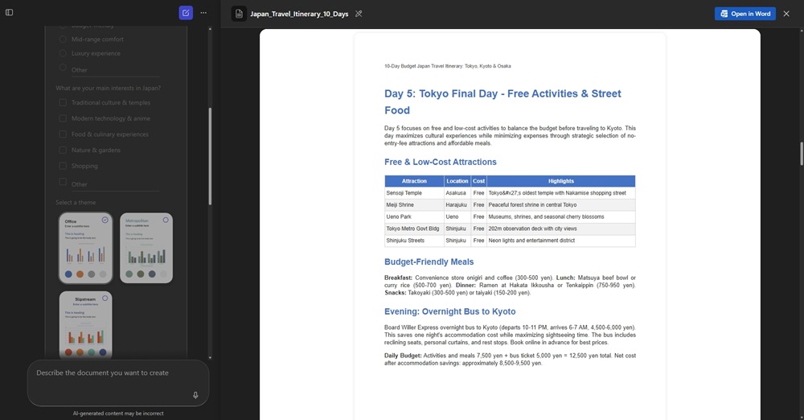Select Mid-range comfort radio option
The height and width of the screenshot is (420, 804).
click(x=64, y=39)
